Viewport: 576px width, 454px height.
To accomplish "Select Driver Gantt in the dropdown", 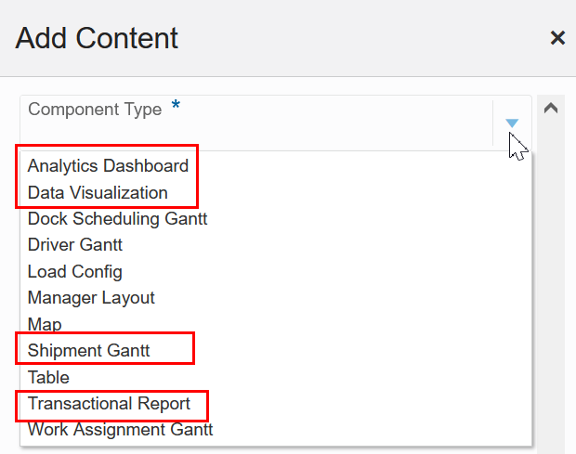I will pos(75,245).
